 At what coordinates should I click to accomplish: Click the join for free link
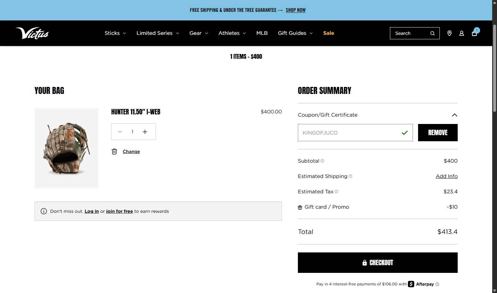click(x=120, y=211)
